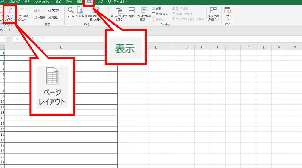Open the データ ribbon tab

point(69,2)
